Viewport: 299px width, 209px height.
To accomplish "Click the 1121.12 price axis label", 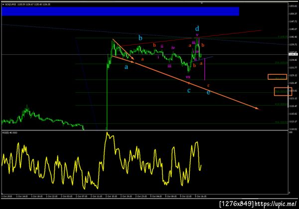I will click(293, 98).
